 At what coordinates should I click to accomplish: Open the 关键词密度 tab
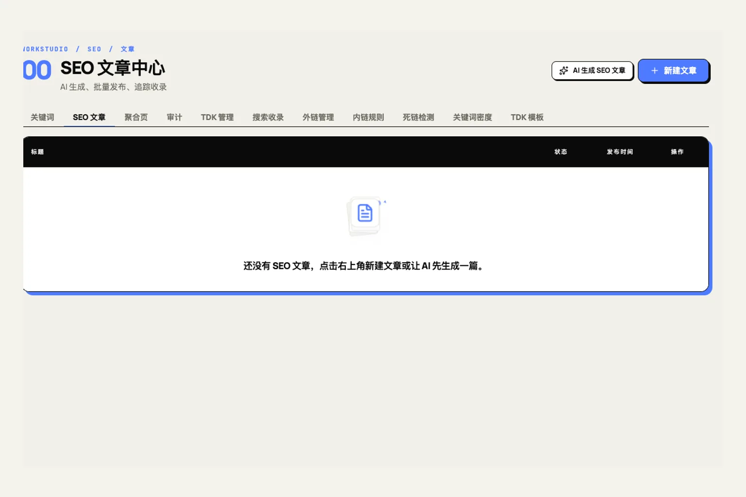click(472, 117)
